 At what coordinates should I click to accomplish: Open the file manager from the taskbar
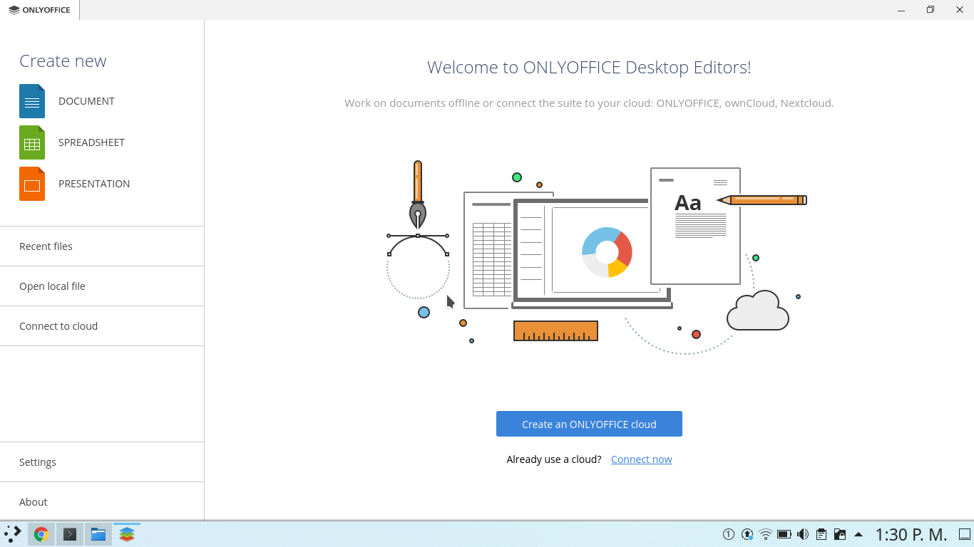click(98, 533)
